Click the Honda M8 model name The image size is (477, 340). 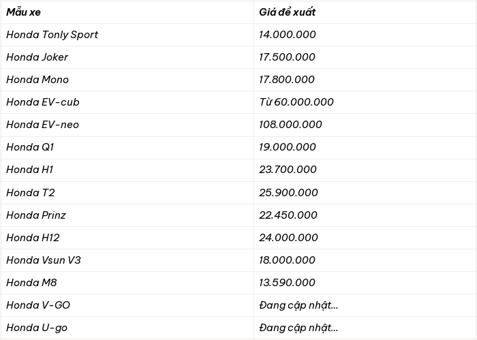[31, 283]
